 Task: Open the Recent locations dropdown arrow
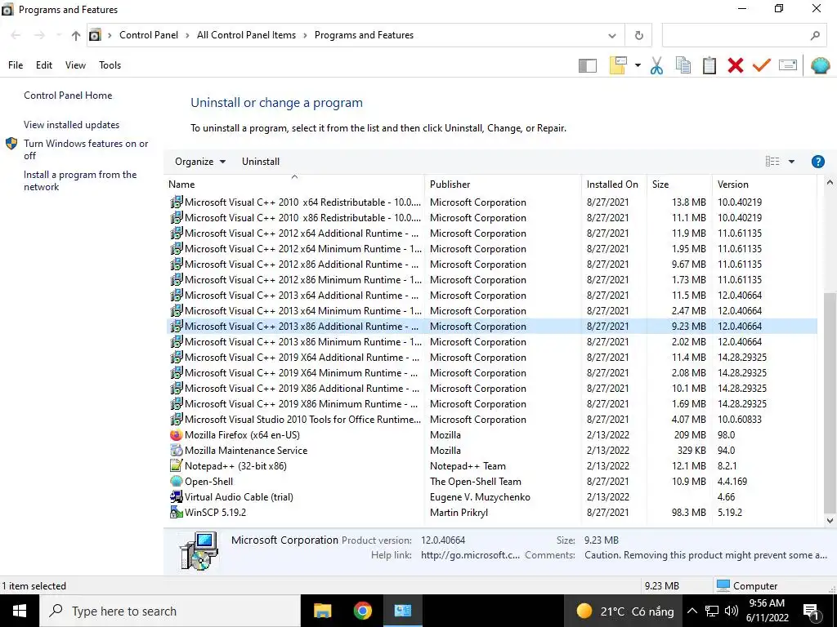[x=59, y=35]
